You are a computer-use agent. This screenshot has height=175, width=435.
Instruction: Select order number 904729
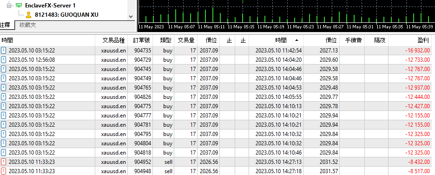point(143,60)
